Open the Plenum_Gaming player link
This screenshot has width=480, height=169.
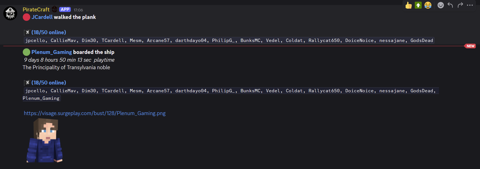pyautogui.click(x=52, y=52)
